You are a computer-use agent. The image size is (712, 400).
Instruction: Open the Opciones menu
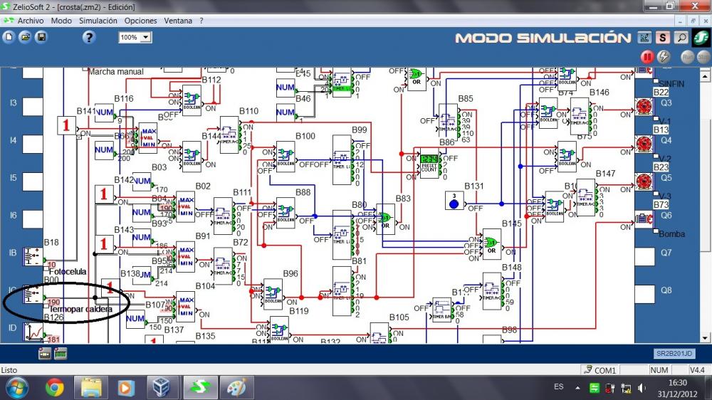coord(141,21)
